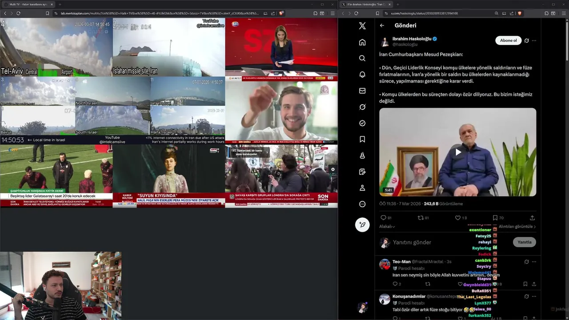The height and width of the screenshot is (320, 569).
Task: Open Alıntıları görüntüle link
Action: point(517,227)
